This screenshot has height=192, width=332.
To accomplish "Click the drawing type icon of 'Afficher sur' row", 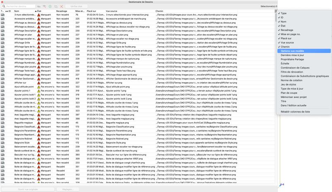I will click(2, 83).
